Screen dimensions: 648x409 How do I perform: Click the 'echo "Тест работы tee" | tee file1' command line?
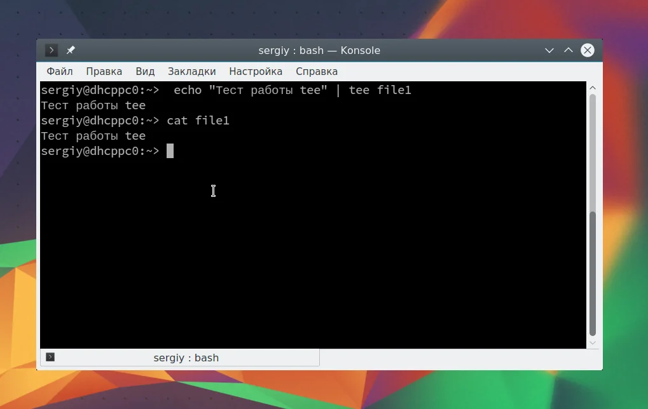293,90
